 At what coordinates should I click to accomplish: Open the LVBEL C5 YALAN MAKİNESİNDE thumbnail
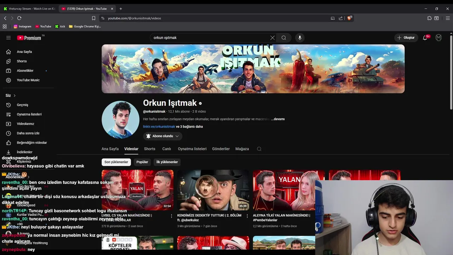point(137,190)
